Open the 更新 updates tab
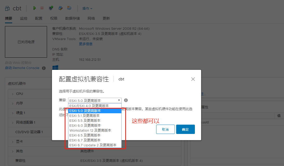 (106, 18)
